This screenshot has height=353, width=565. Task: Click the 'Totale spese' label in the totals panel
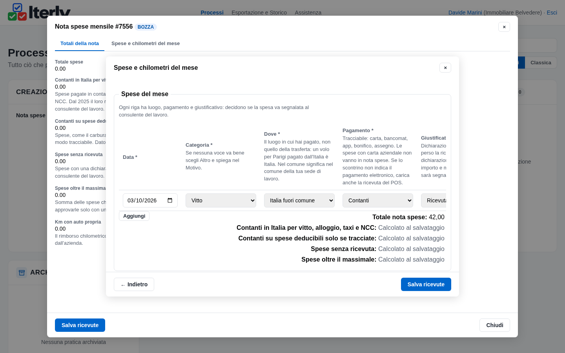(69, 62)
